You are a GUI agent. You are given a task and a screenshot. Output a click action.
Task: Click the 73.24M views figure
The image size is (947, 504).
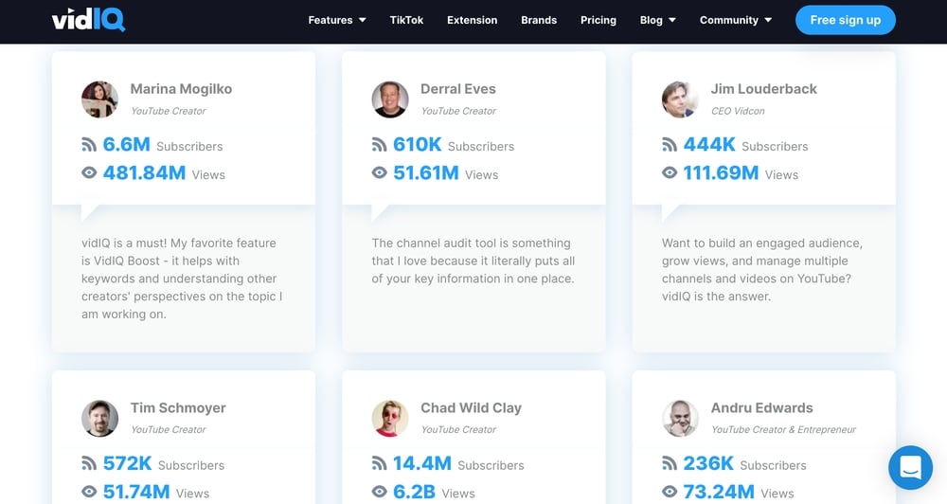719,492
